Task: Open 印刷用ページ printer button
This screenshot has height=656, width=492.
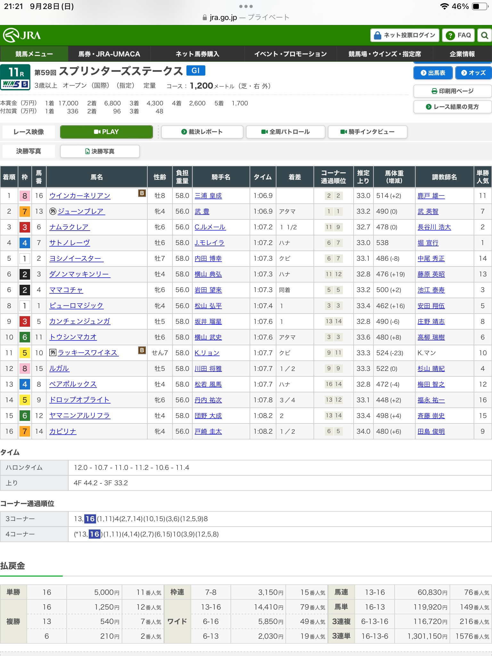Action: tap(452, 91)
